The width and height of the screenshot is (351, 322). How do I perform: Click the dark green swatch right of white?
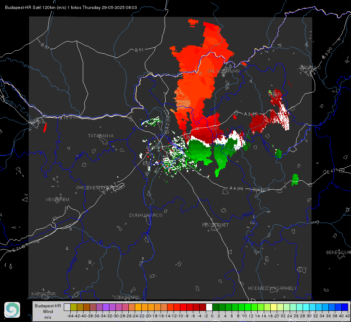(x=215, y=307)
